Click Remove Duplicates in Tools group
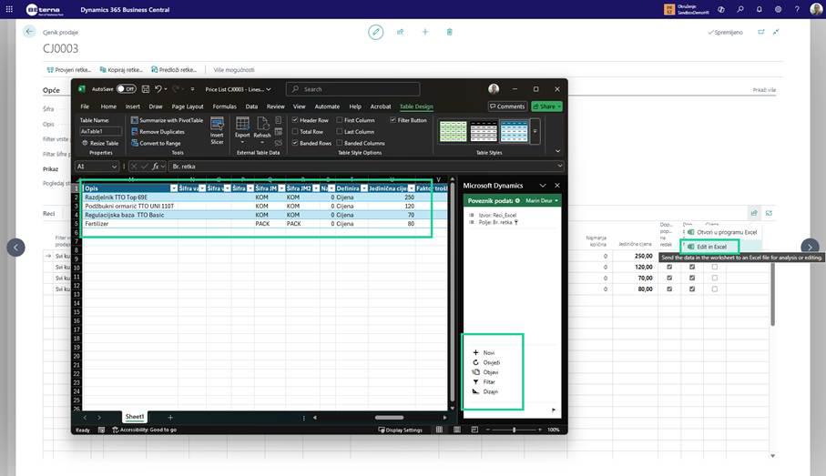 [158, 132]
